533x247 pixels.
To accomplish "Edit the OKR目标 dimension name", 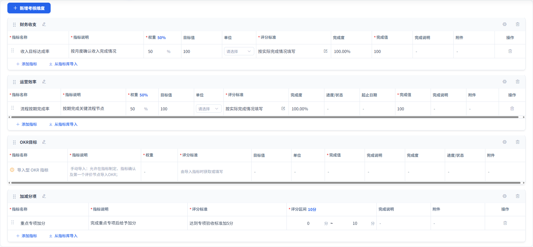I will click(x=44, y=142).
